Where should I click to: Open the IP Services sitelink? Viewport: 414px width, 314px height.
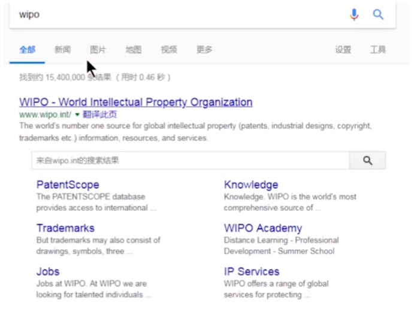(252, 271)
